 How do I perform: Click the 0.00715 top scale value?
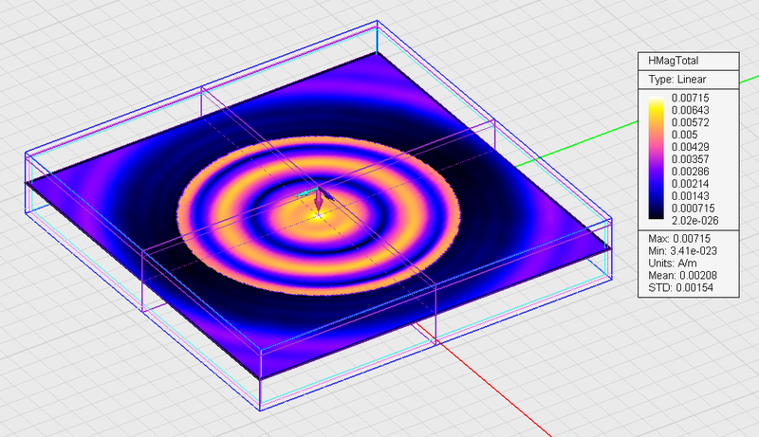click(691, 99)
